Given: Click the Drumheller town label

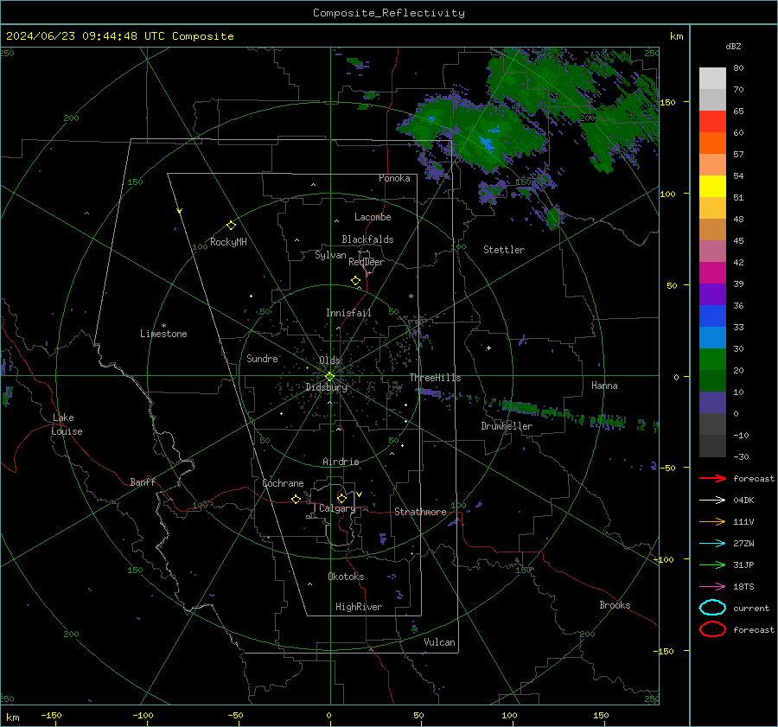Looking at the screenshot, I should tap(507, 426).
